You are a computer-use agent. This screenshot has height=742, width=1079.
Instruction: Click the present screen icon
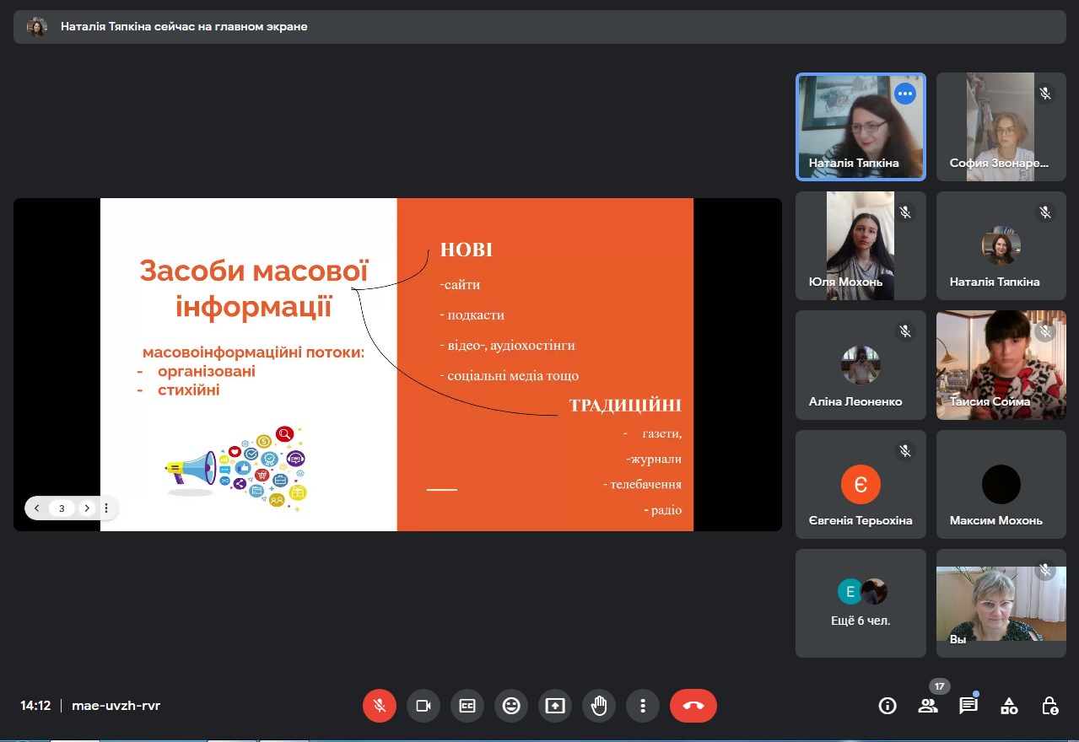coord(555,706)
